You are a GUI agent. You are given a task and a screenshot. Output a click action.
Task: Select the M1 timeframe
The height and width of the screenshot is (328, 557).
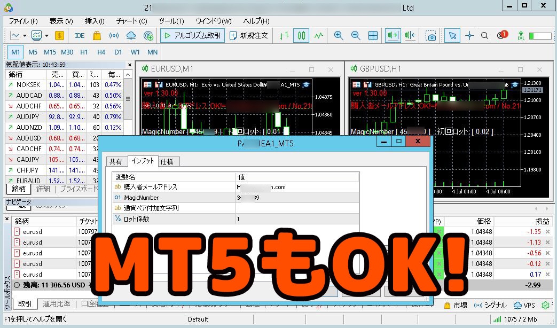tap(15, 52)
